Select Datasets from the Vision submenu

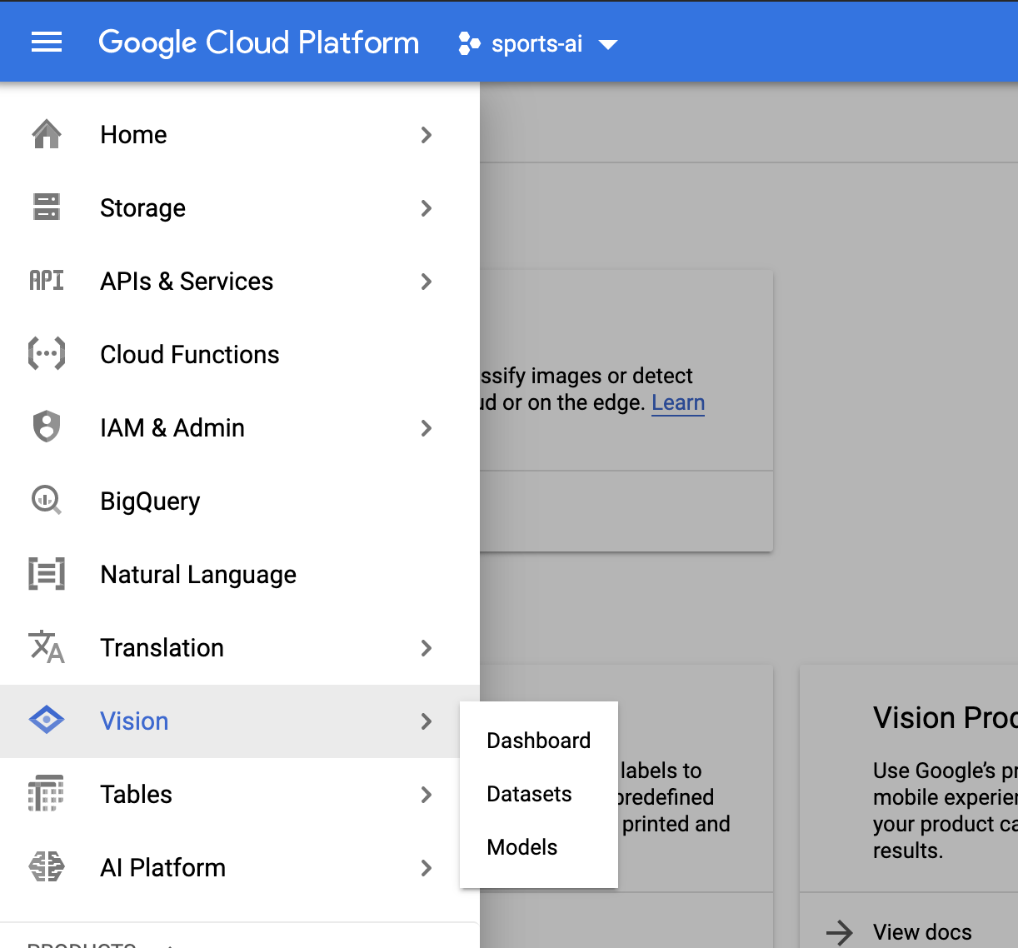click(529, 794)
